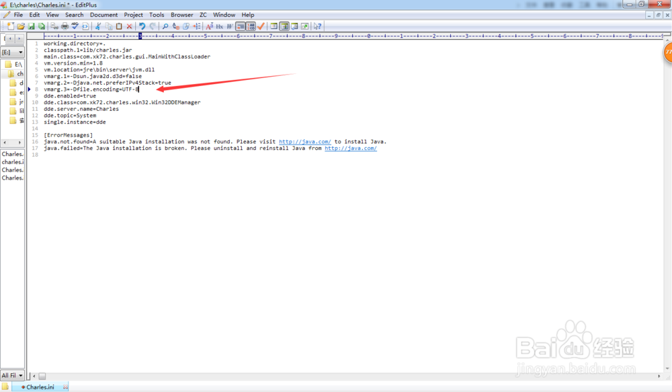Screen dimensions: 672x392
Task: Open the Help menu
Action: click(248, 15)
